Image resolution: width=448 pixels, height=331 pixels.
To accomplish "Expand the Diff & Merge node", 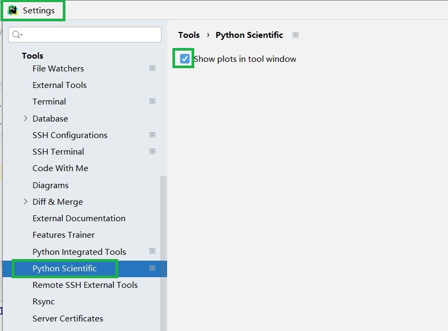I will click(x=26, y=201).
